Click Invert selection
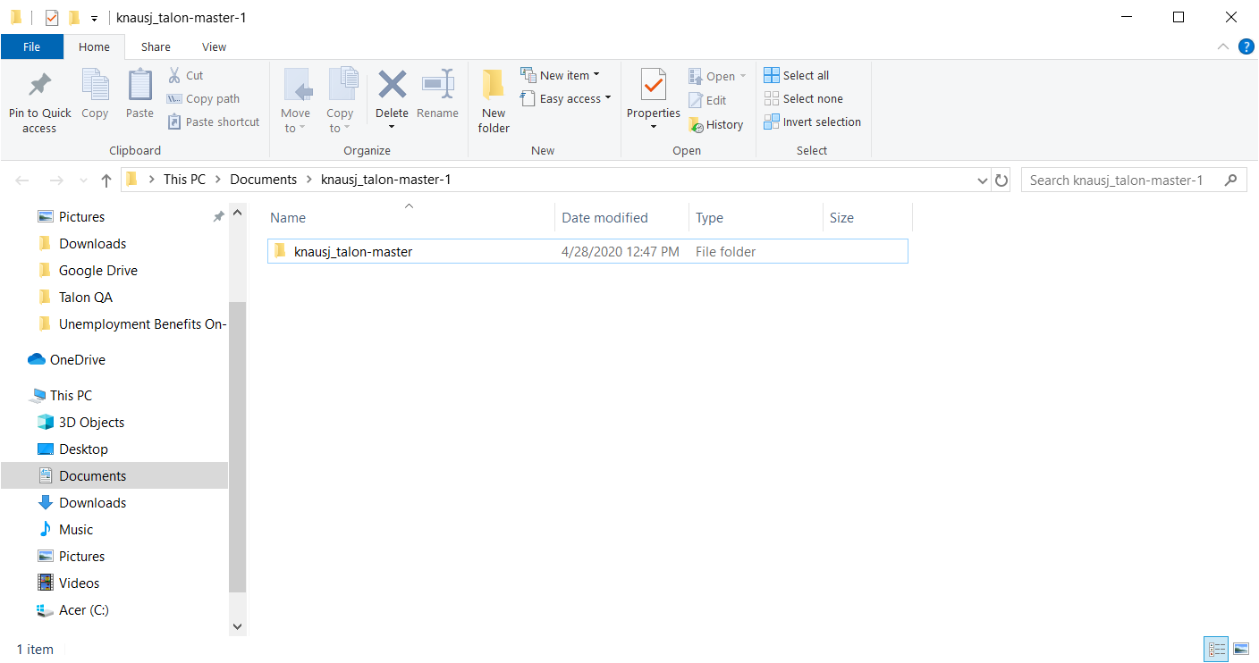Viewport: 1259px width, 663px height. pos(813,122)
